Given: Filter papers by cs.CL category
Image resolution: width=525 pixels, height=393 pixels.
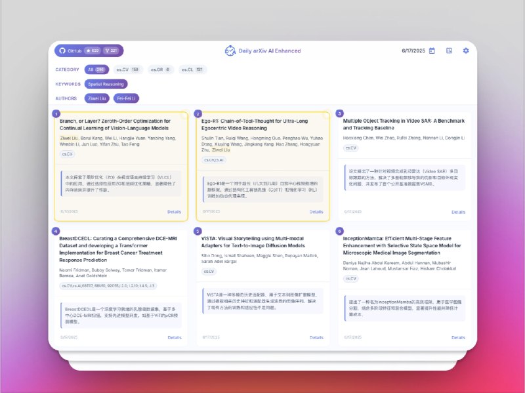Looking at the screenshot, I should tap(191, 70).
